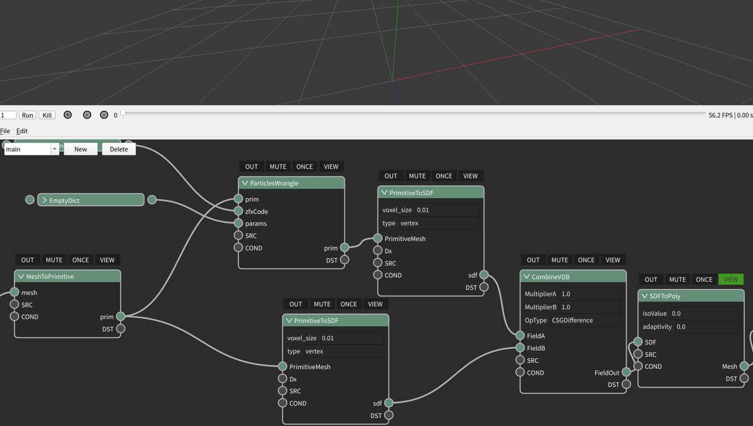Click ParticlesWrangle's zfxCode input socket
The height and width of the screenshot is (426, 753).
click(x=238, y=211)
